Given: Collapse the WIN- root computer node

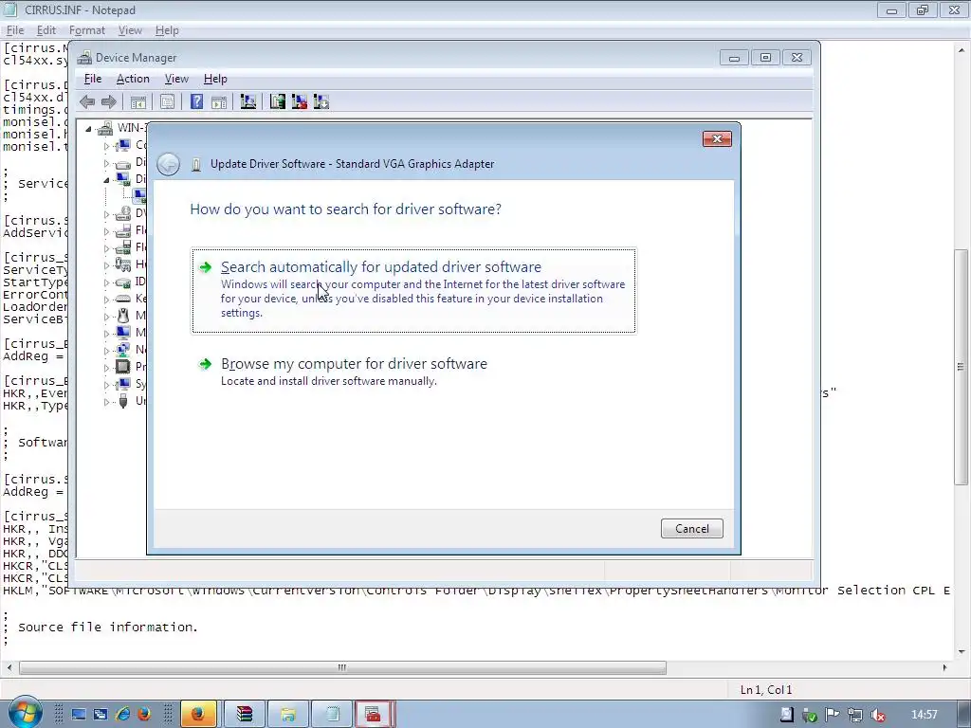Looking at the screenshot, I should (x=88, y=129).
